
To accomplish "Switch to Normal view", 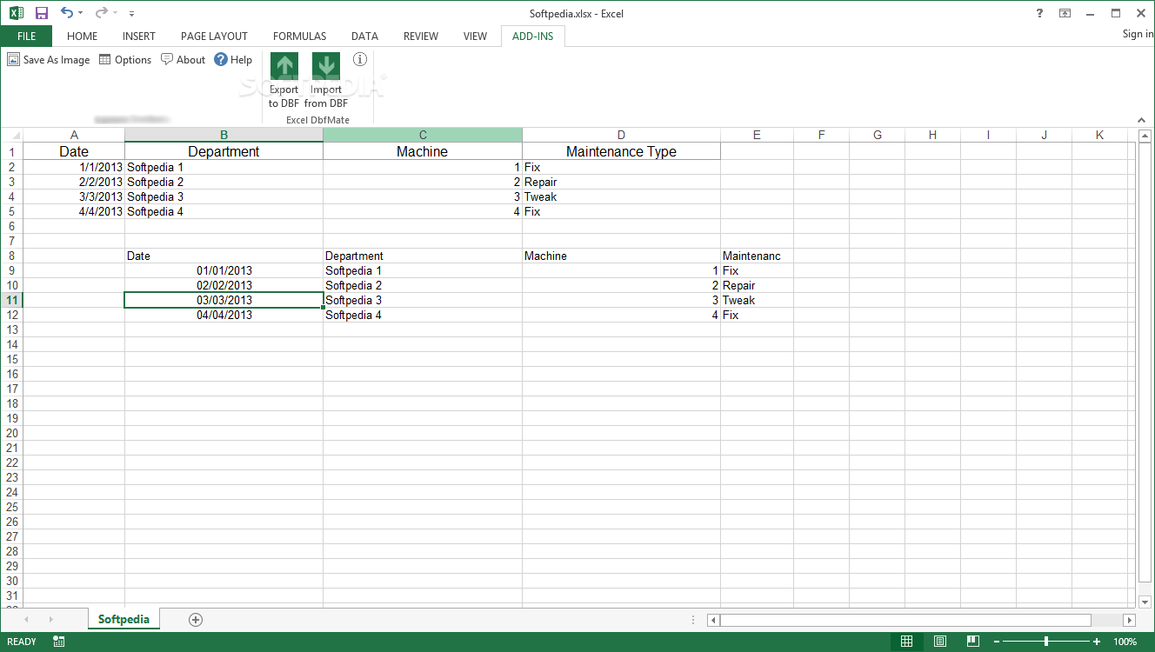I will point(906,642).
